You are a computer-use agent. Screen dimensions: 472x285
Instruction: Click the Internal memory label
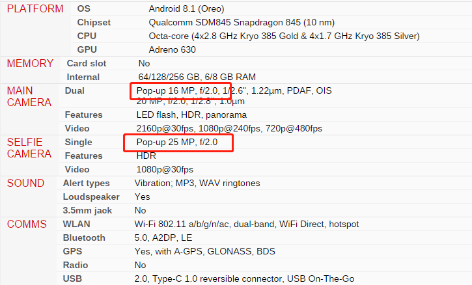click(82, 77)
